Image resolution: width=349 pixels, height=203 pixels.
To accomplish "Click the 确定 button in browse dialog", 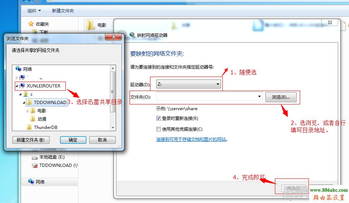I will coord(73,140).
